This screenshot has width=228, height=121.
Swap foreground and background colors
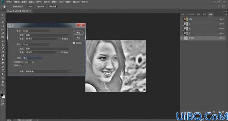tap(4, 92)
